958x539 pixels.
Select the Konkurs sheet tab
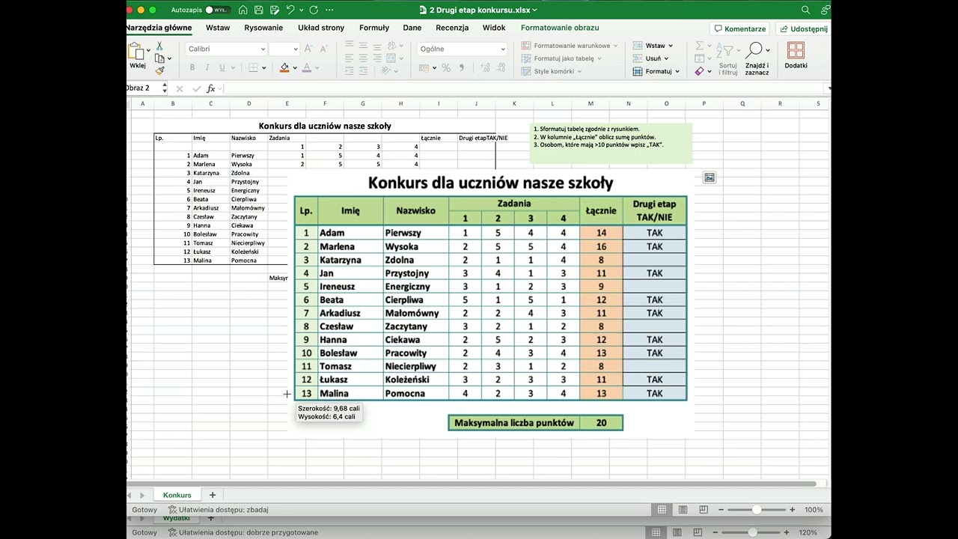click(x=177, y=495)
